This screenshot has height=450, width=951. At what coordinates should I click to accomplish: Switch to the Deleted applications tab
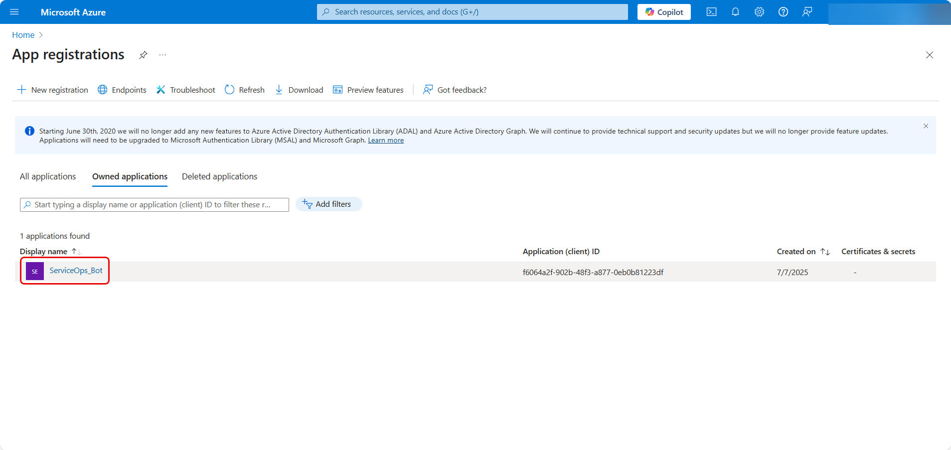(219, 176)
